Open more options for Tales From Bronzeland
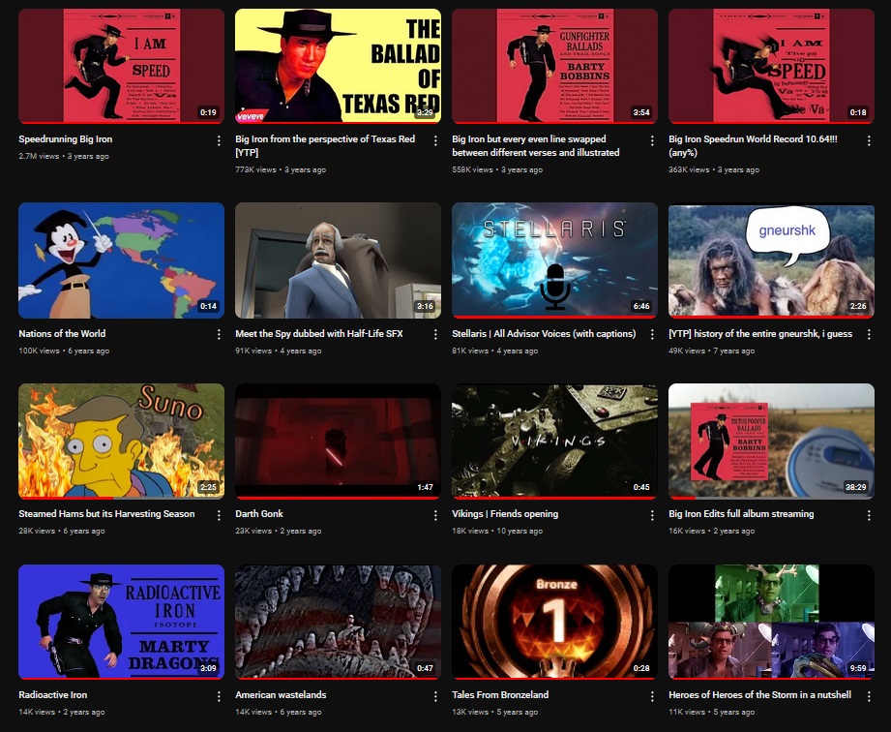Viewport: 891px width, 732px height. 652,696
